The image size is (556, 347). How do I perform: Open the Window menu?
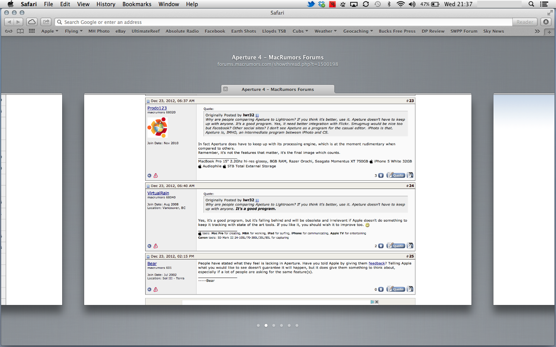[169, 4]
